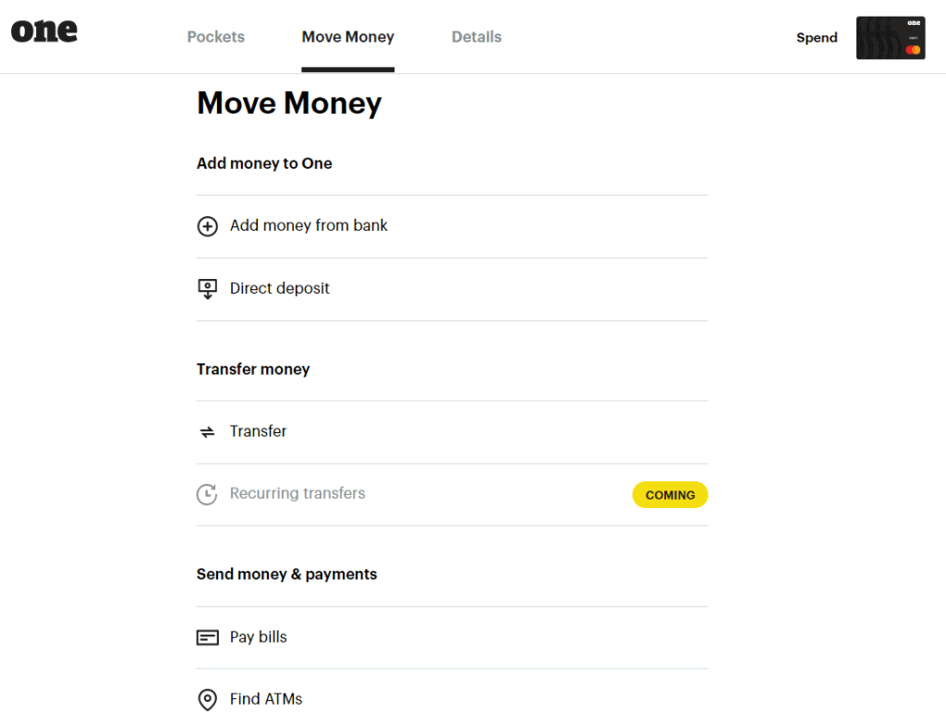Open Find ATMs

point(266,699)
